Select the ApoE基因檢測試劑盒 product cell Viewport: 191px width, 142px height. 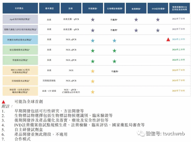point(20,19)
